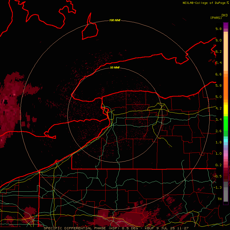The image size is (230, 230).
Task: Click the gray color bar segment beside TH
Action: (x=226, y=196)
